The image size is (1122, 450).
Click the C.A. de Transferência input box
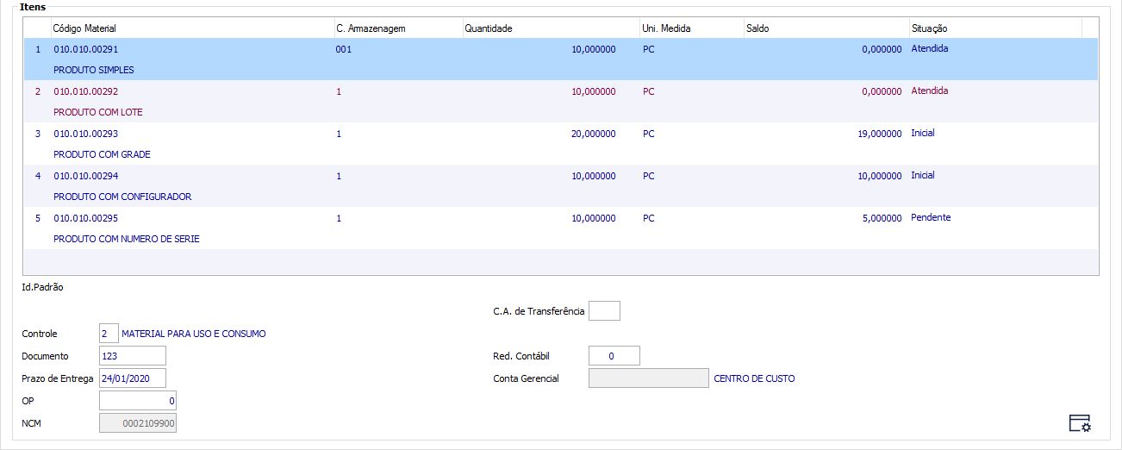(x=604, y=311)
